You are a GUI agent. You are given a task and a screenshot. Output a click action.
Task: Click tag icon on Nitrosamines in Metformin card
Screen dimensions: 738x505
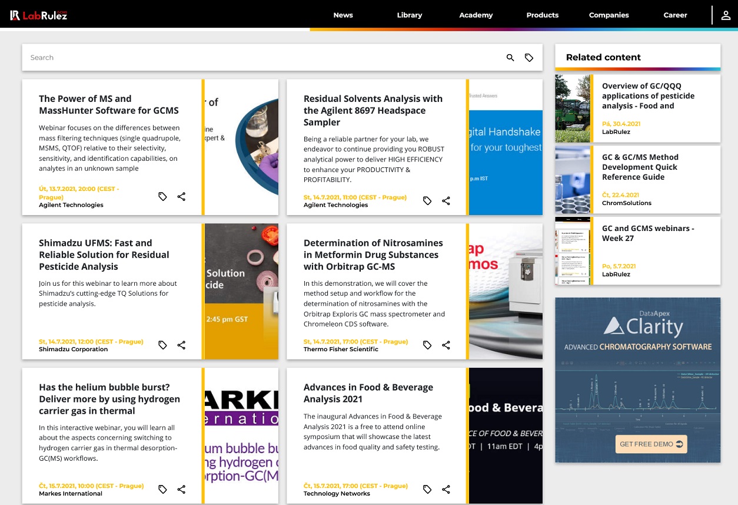coord(427,345)
